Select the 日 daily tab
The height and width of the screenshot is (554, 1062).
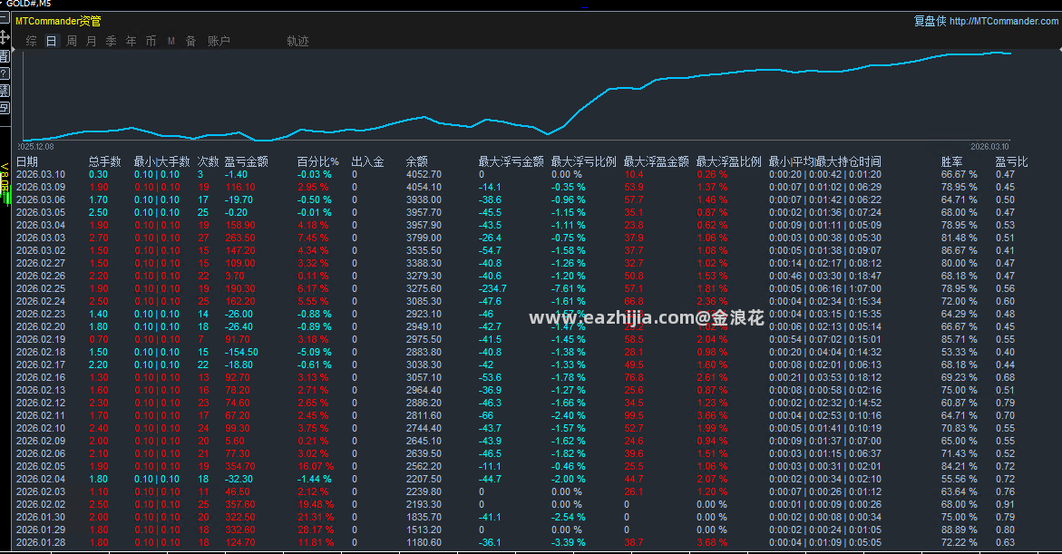[52, 42]
